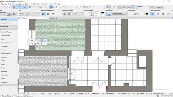Open the Редактор menu
This screenshot has height=97, width=173.
pyautogui.click(x=4, y=4)
